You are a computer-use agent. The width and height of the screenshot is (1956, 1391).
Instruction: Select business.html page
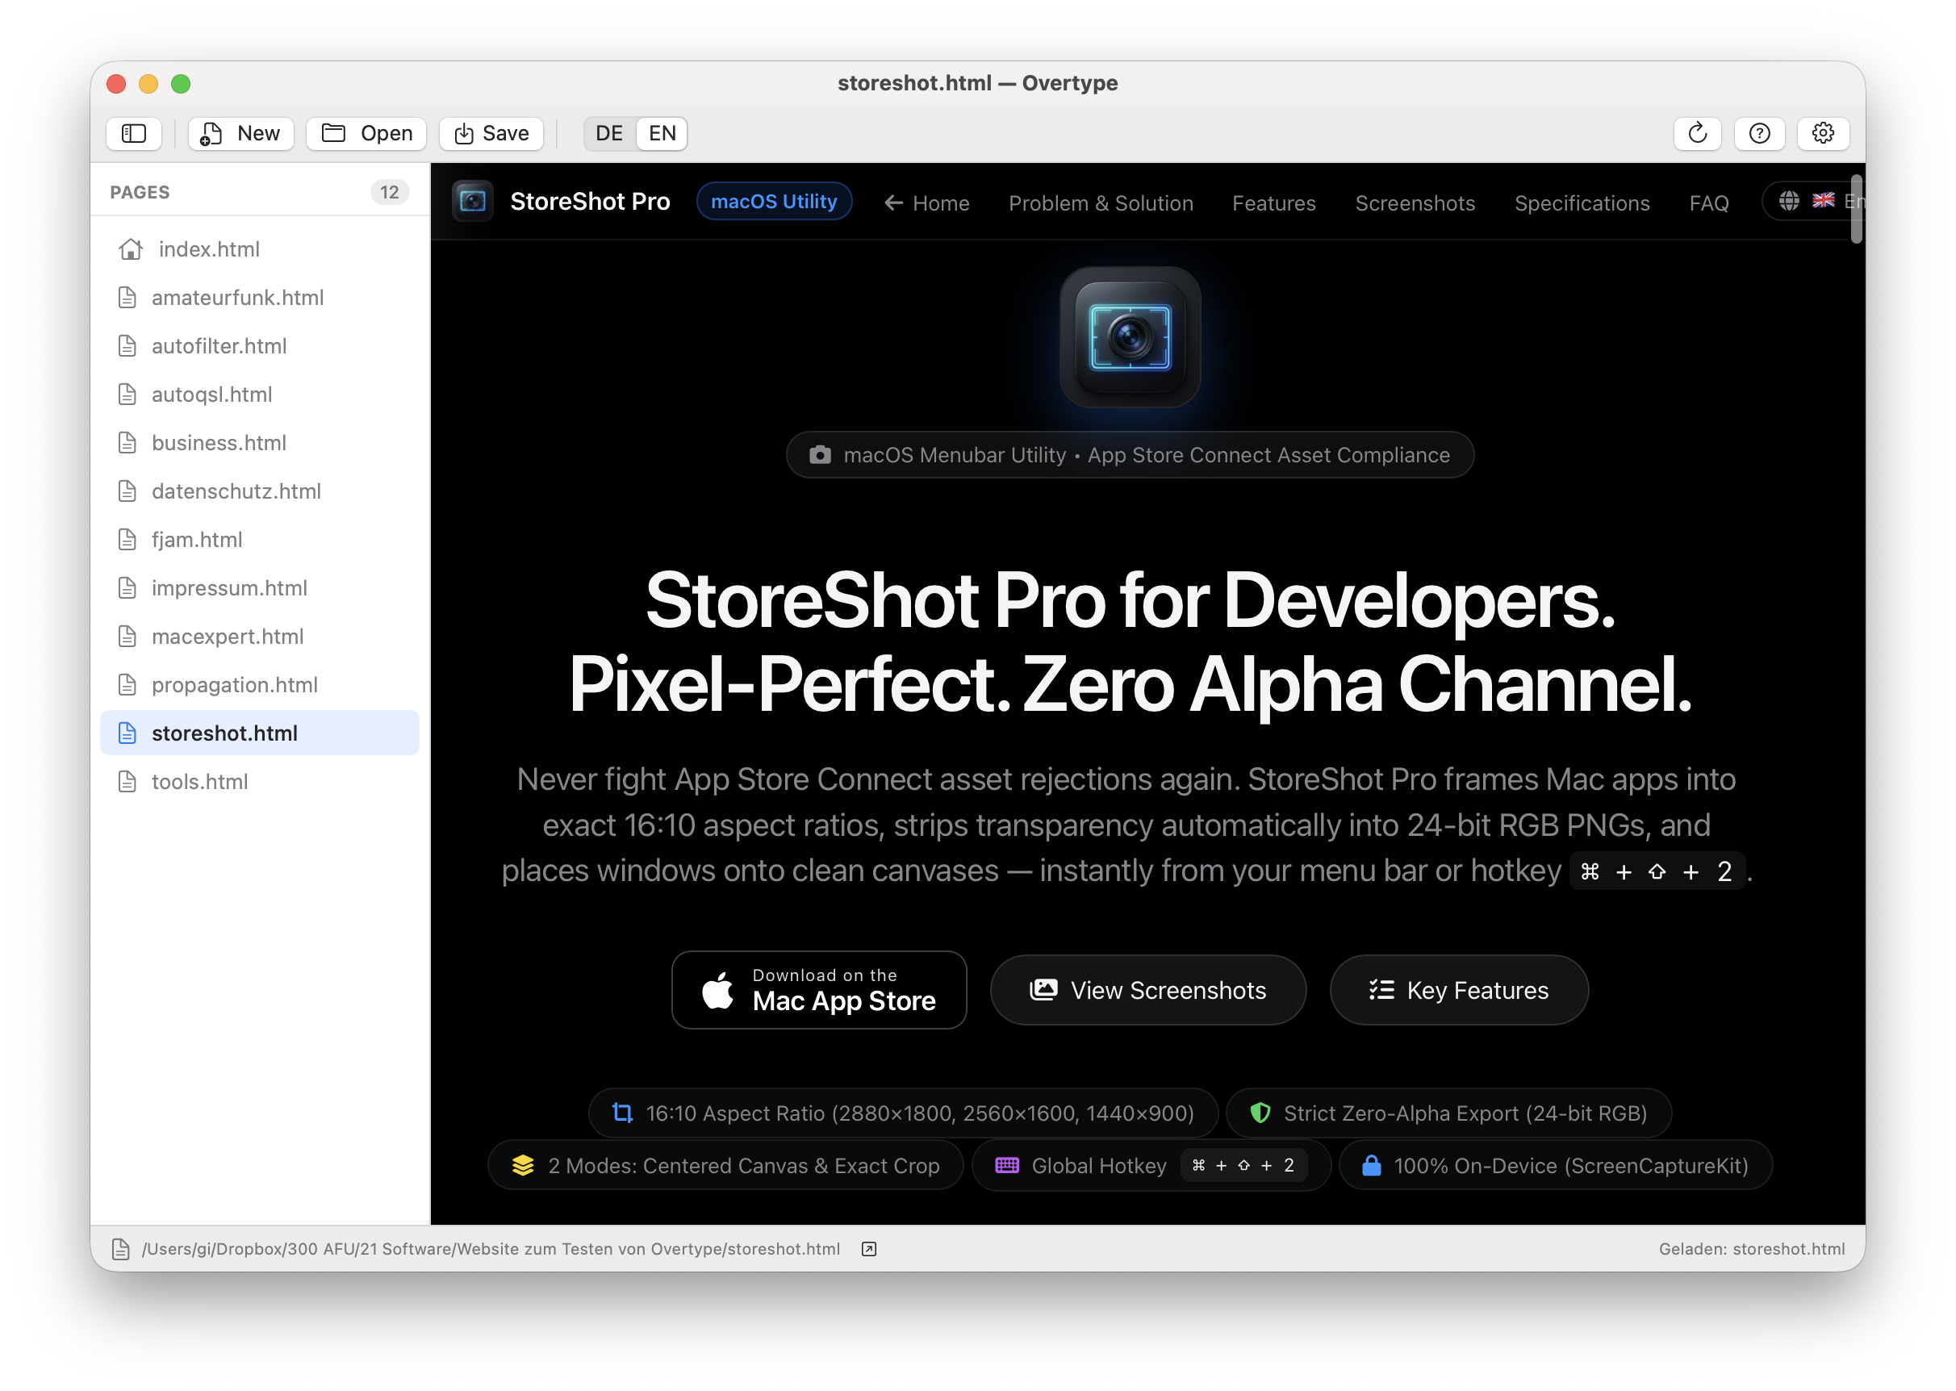click(x=260, y=443)
